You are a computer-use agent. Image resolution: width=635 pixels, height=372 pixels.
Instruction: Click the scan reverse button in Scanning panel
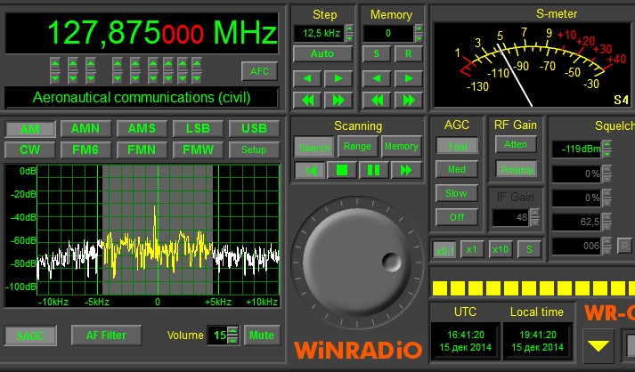pos(310,170)
